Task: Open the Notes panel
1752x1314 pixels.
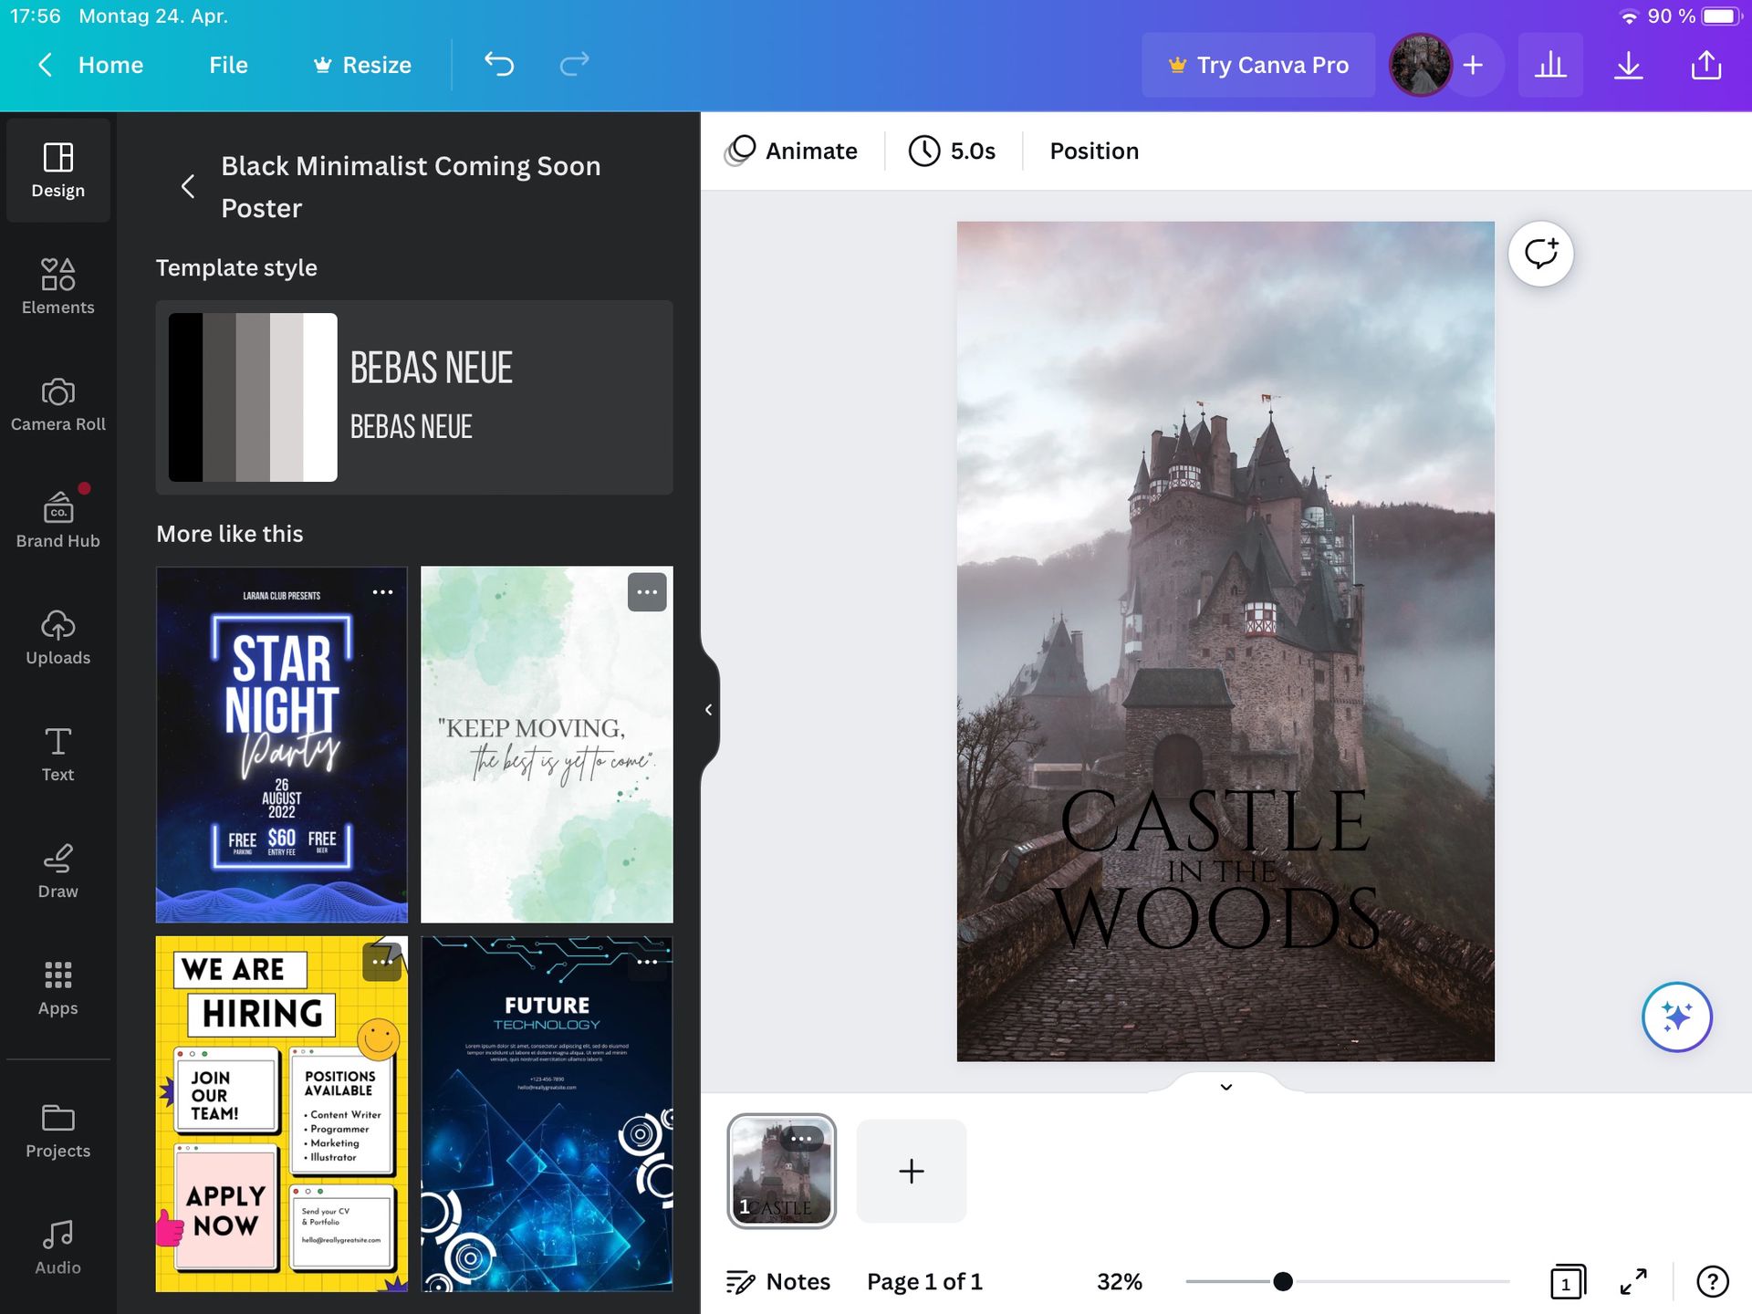Action: (x=777, y=1281)
